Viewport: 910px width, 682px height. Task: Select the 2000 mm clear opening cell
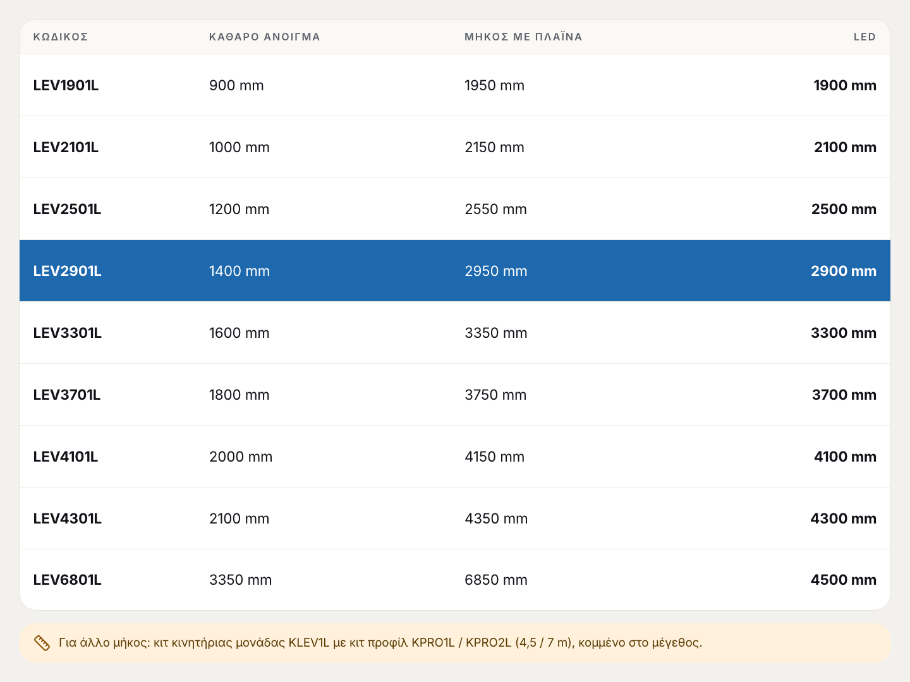click(241, 457)
